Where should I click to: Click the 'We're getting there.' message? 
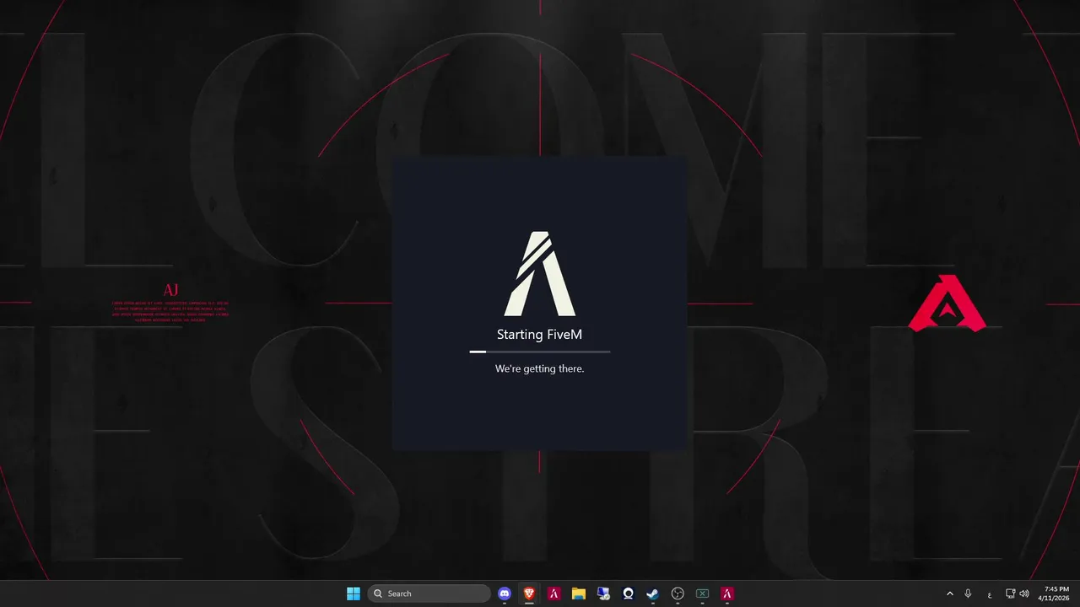[x=539, y=368]
